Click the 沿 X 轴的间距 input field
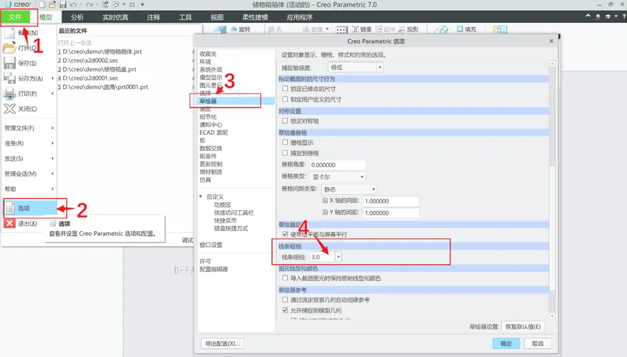Screen dimensions: 627x357 (390, 201)
